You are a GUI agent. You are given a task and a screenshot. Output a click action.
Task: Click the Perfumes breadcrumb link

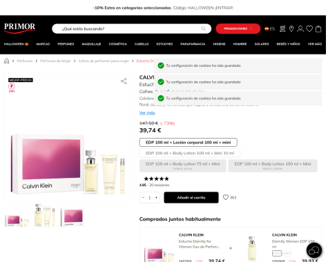tap(25, 61)
